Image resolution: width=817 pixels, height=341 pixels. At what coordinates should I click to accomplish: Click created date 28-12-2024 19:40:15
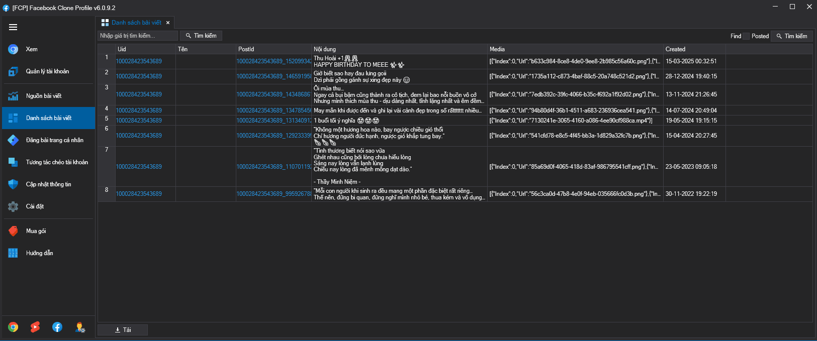tap(691, 76)
